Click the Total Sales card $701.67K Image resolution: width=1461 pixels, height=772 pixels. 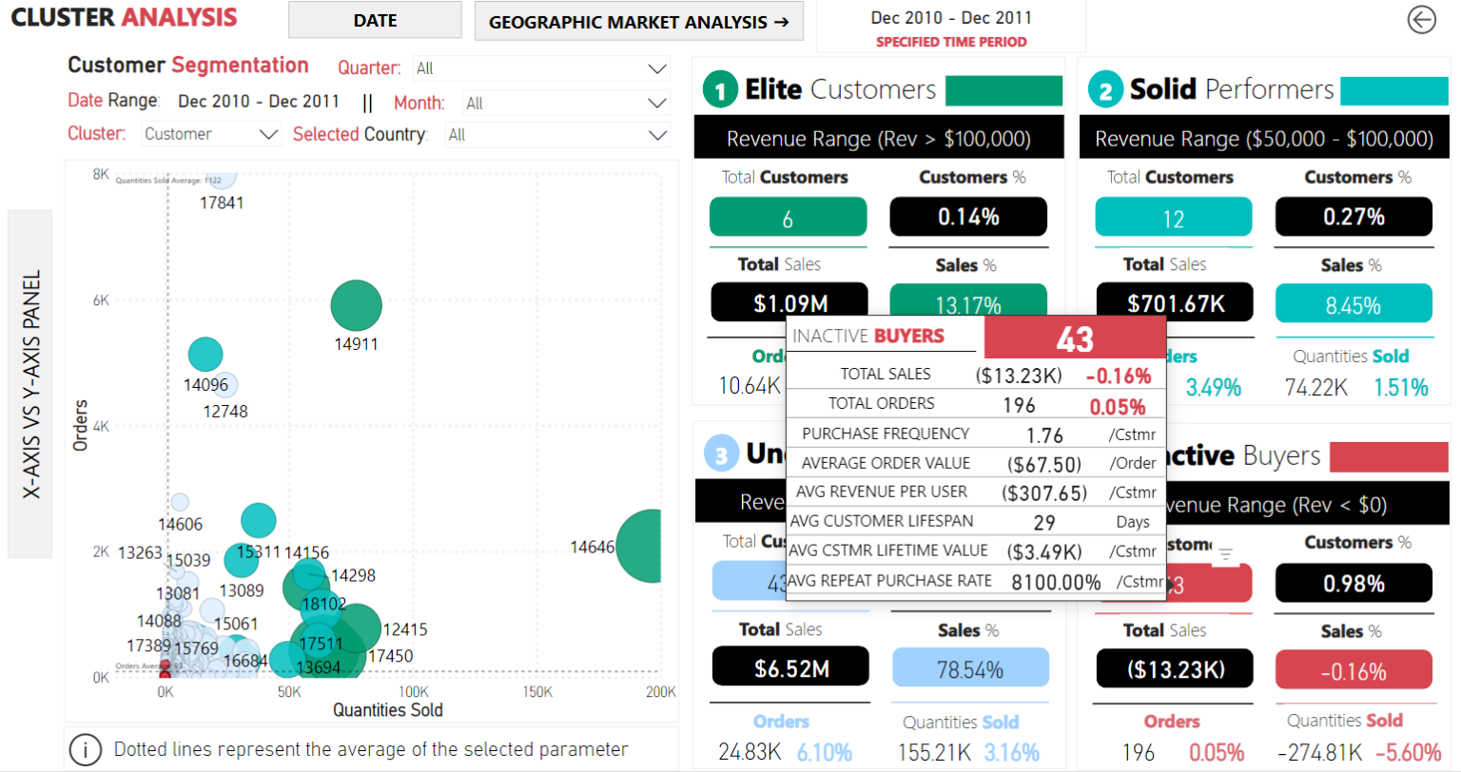click(x=1176, y=302)
